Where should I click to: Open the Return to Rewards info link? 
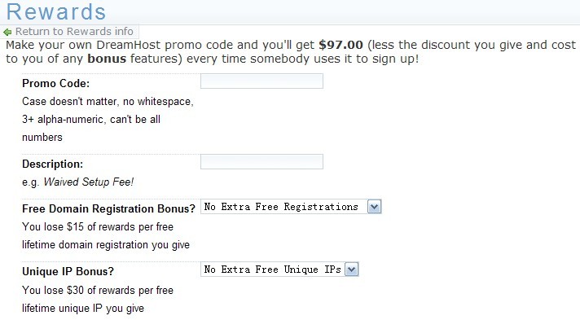click(74, 32)
